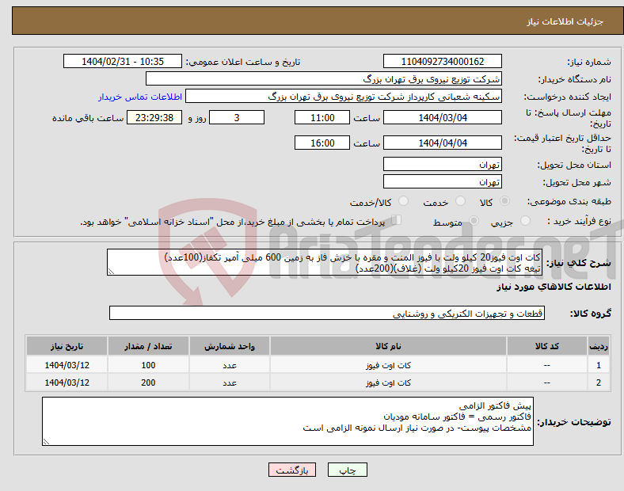Toggle the treasury documents payment checkbox
Screen dimensions: 624x491
click(397, 220)
